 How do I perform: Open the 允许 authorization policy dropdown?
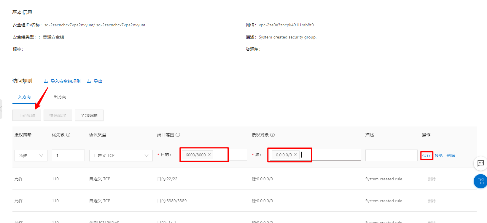tap(31, 155)
